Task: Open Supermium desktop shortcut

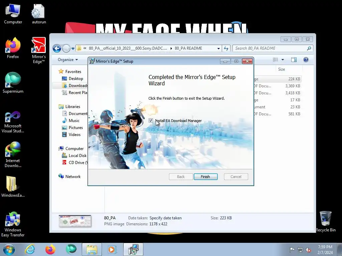Action: pyautogui.click(x=13, y=83)
